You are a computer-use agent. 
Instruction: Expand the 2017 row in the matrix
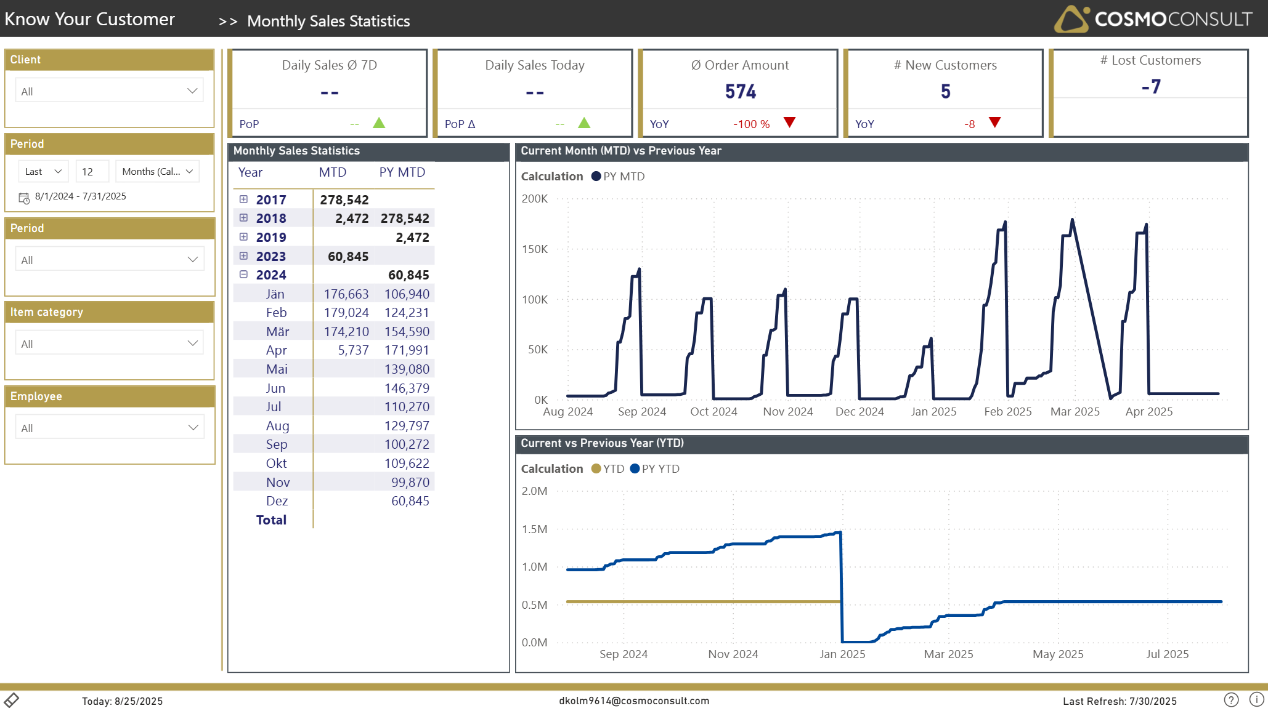243,199
